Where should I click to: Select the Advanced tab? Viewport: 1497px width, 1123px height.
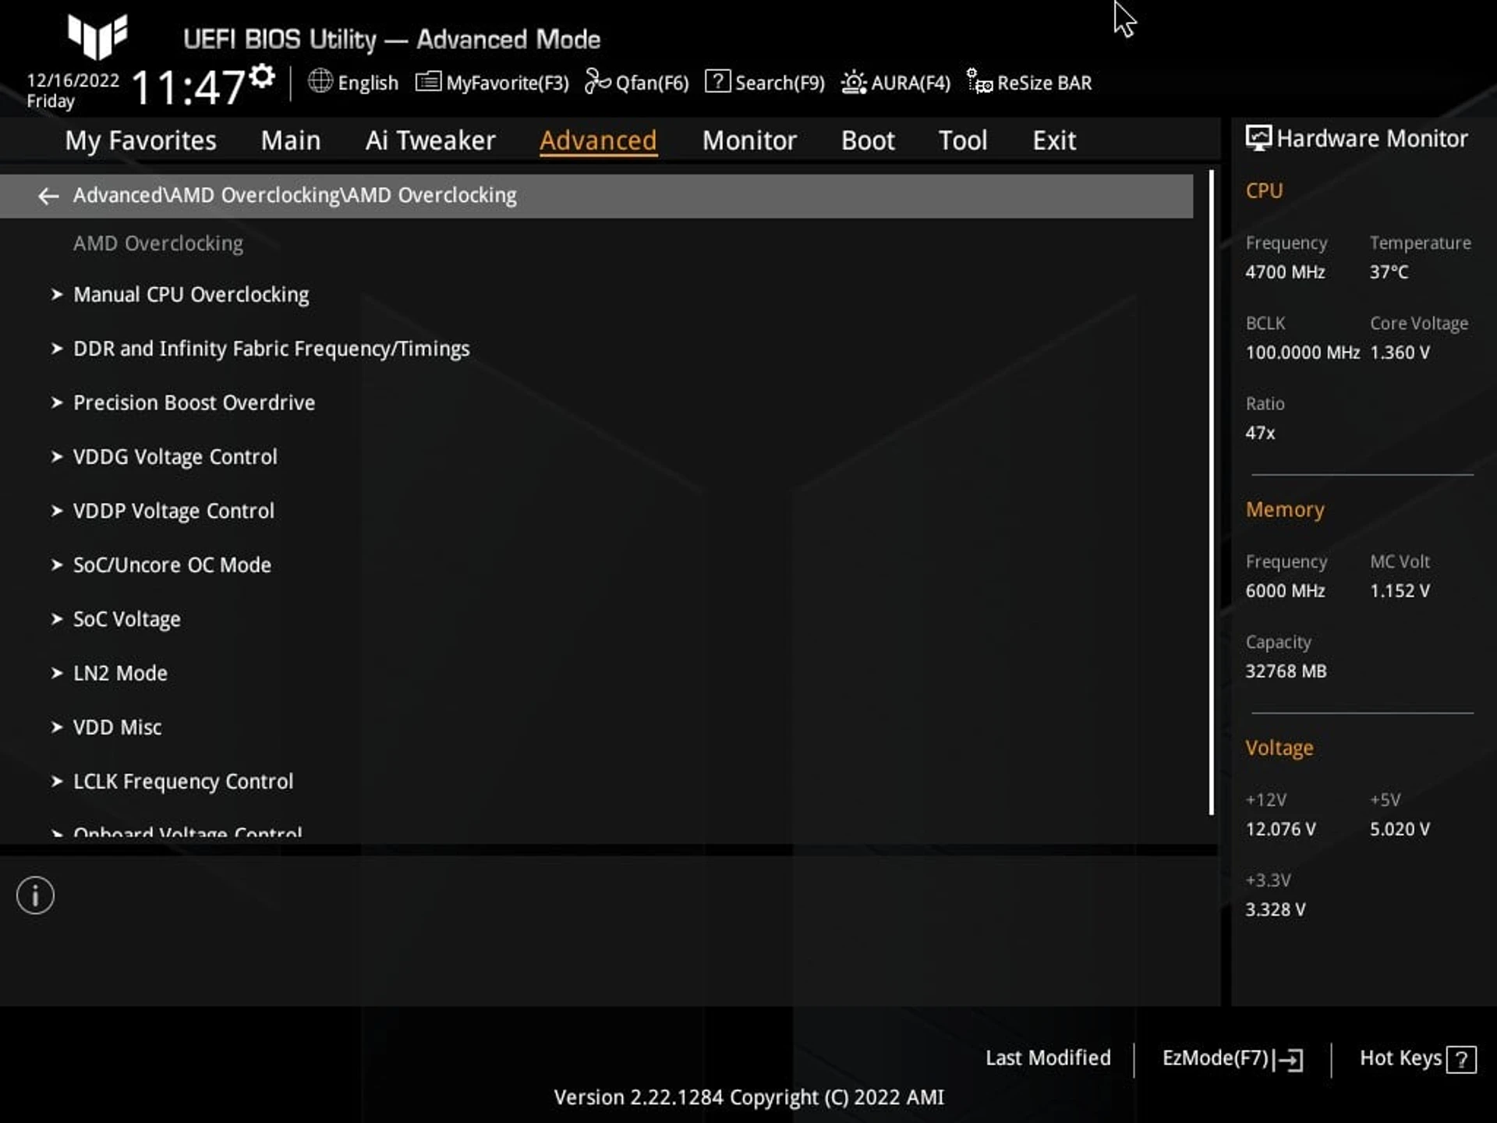(598, 140)
